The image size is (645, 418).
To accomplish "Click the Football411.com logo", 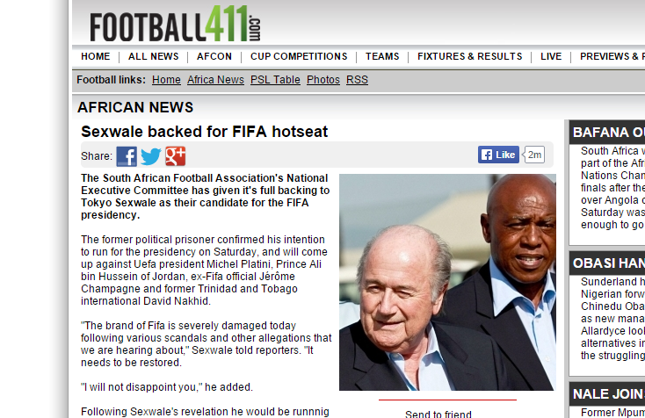I will pos(175,24).
